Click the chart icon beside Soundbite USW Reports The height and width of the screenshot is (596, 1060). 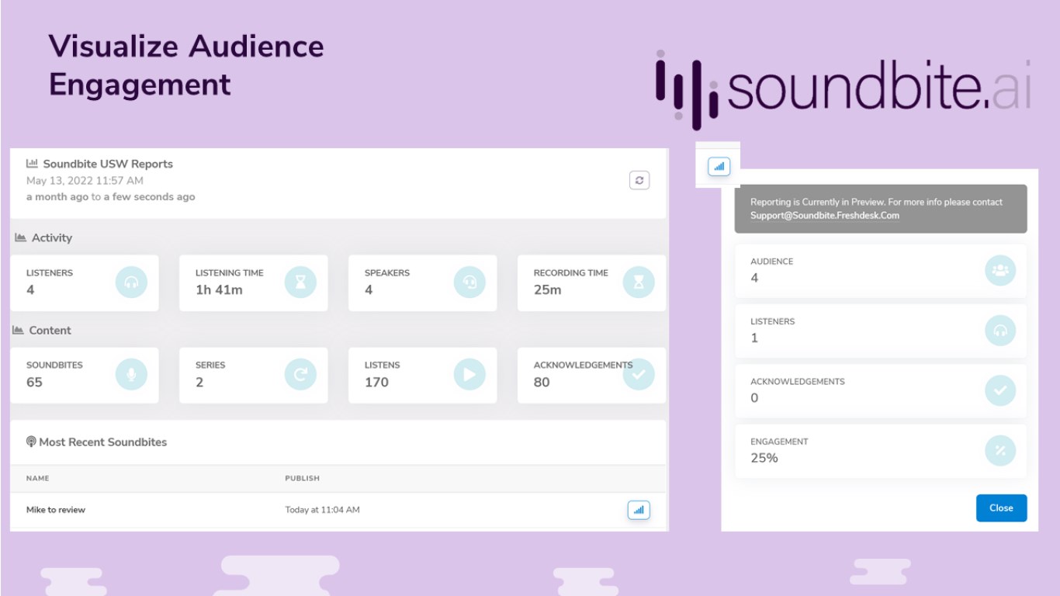[x=32, y=164]
